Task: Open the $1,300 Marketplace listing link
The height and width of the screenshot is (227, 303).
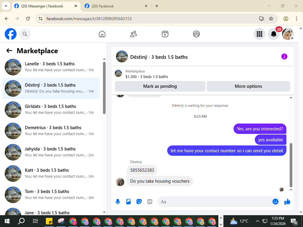Action: pos(147,77)
